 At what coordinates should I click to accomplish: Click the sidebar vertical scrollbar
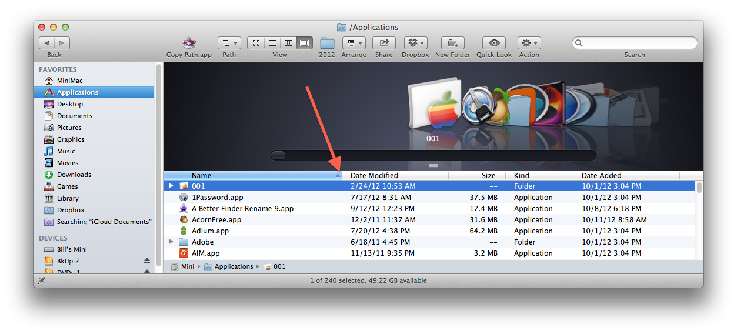click(158, 165)
